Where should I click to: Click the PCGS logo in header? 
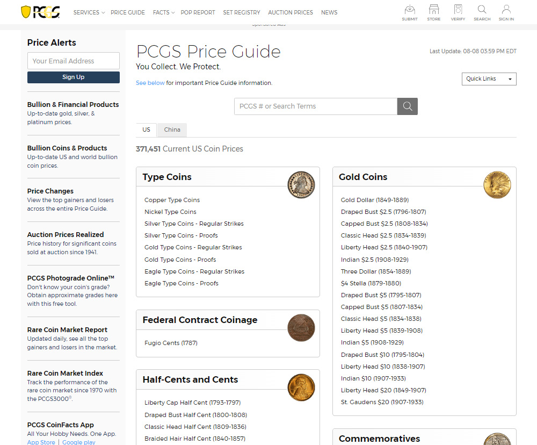pyautogui.click(x=40, y=12)
